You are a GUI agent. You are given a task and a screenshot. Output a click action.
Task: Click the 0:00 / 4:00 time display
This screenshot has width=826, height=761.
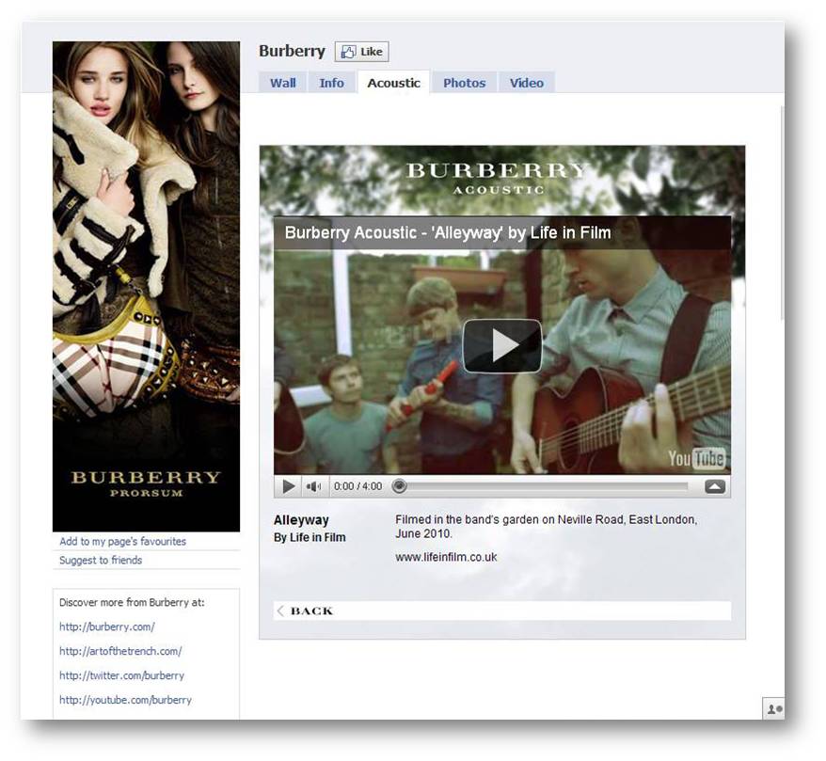(357, 486)
